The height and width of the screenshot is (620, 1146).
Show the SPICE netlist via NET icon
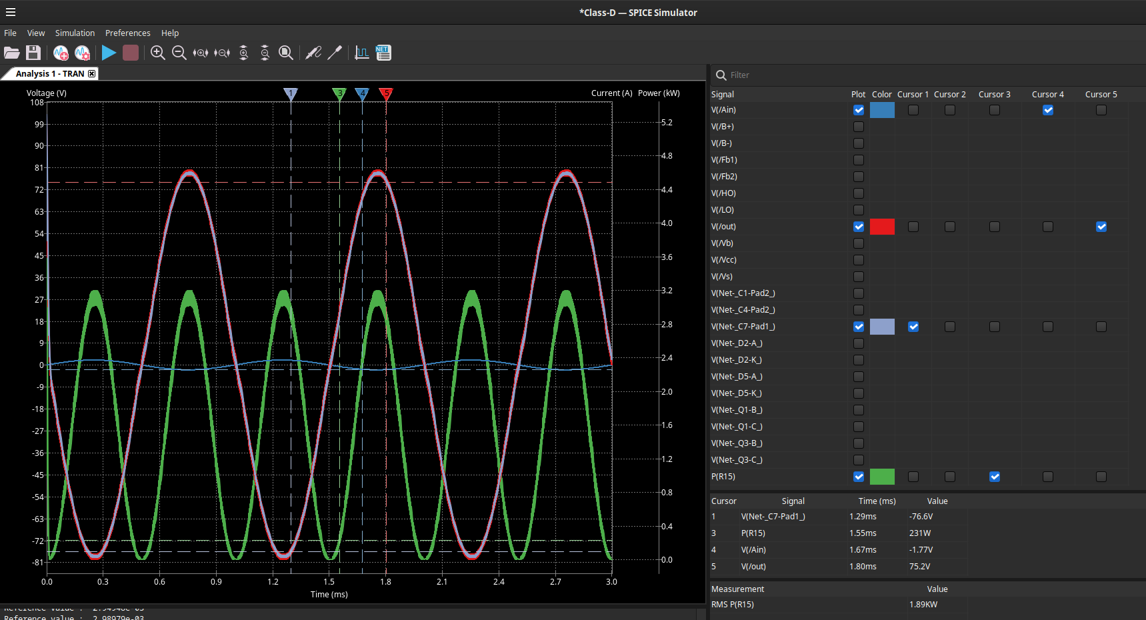[x=383, y=53]
